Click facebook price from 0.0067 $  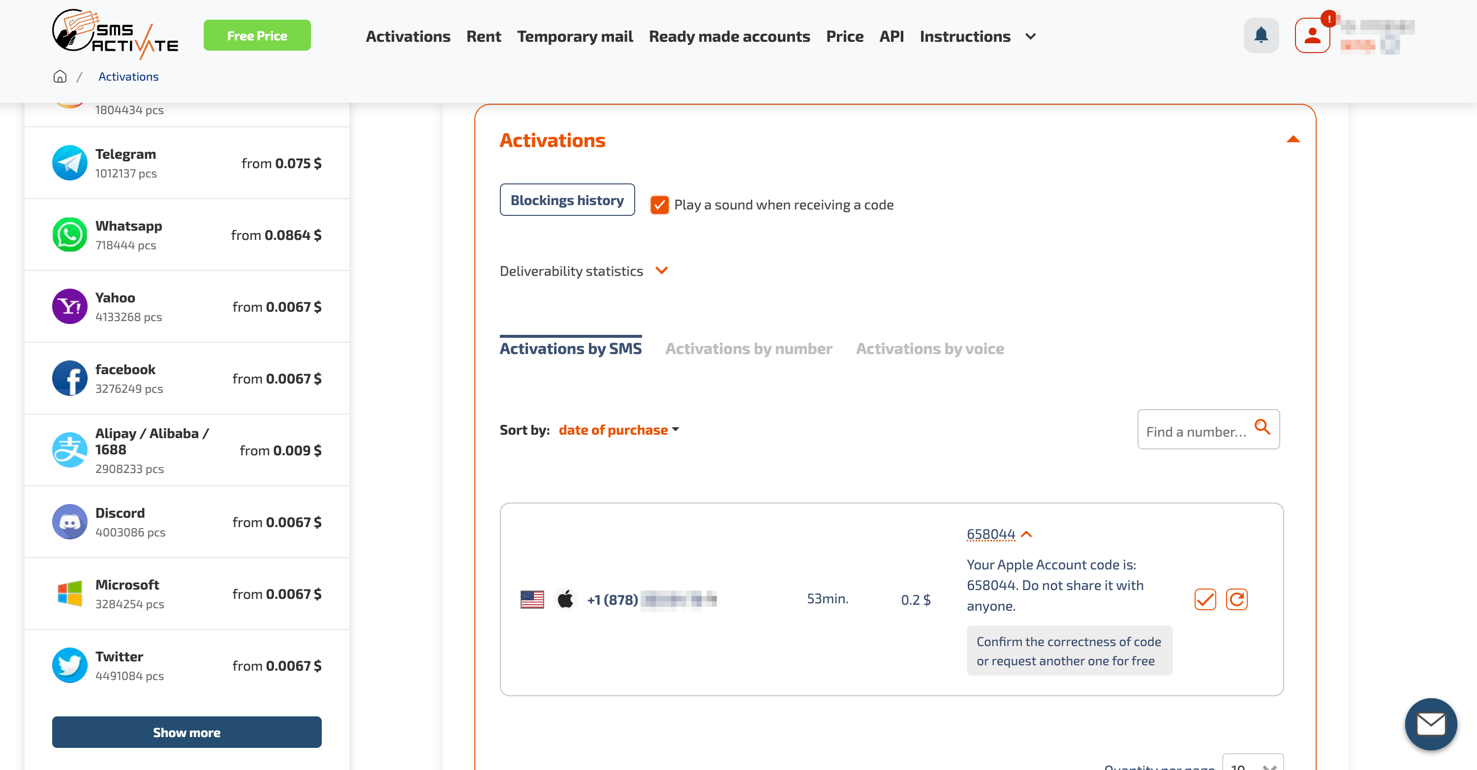[x=277, y=379]
